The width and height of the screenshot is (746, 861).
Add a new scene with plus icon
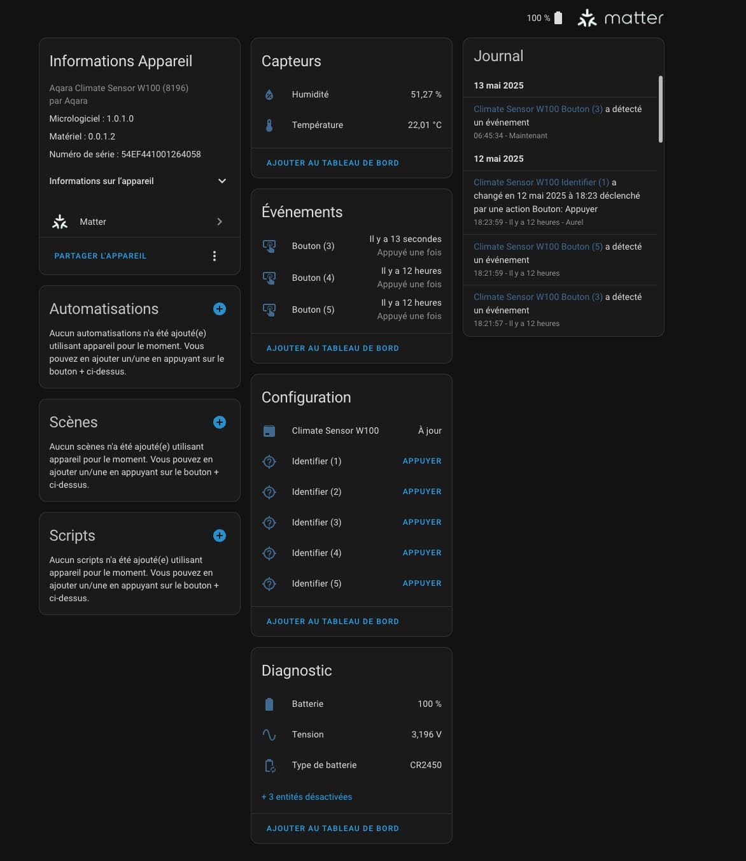[x=220, y=422]
